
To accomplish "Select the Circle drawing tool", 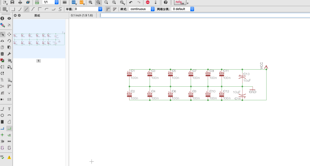I will click(x=2, y=115).
